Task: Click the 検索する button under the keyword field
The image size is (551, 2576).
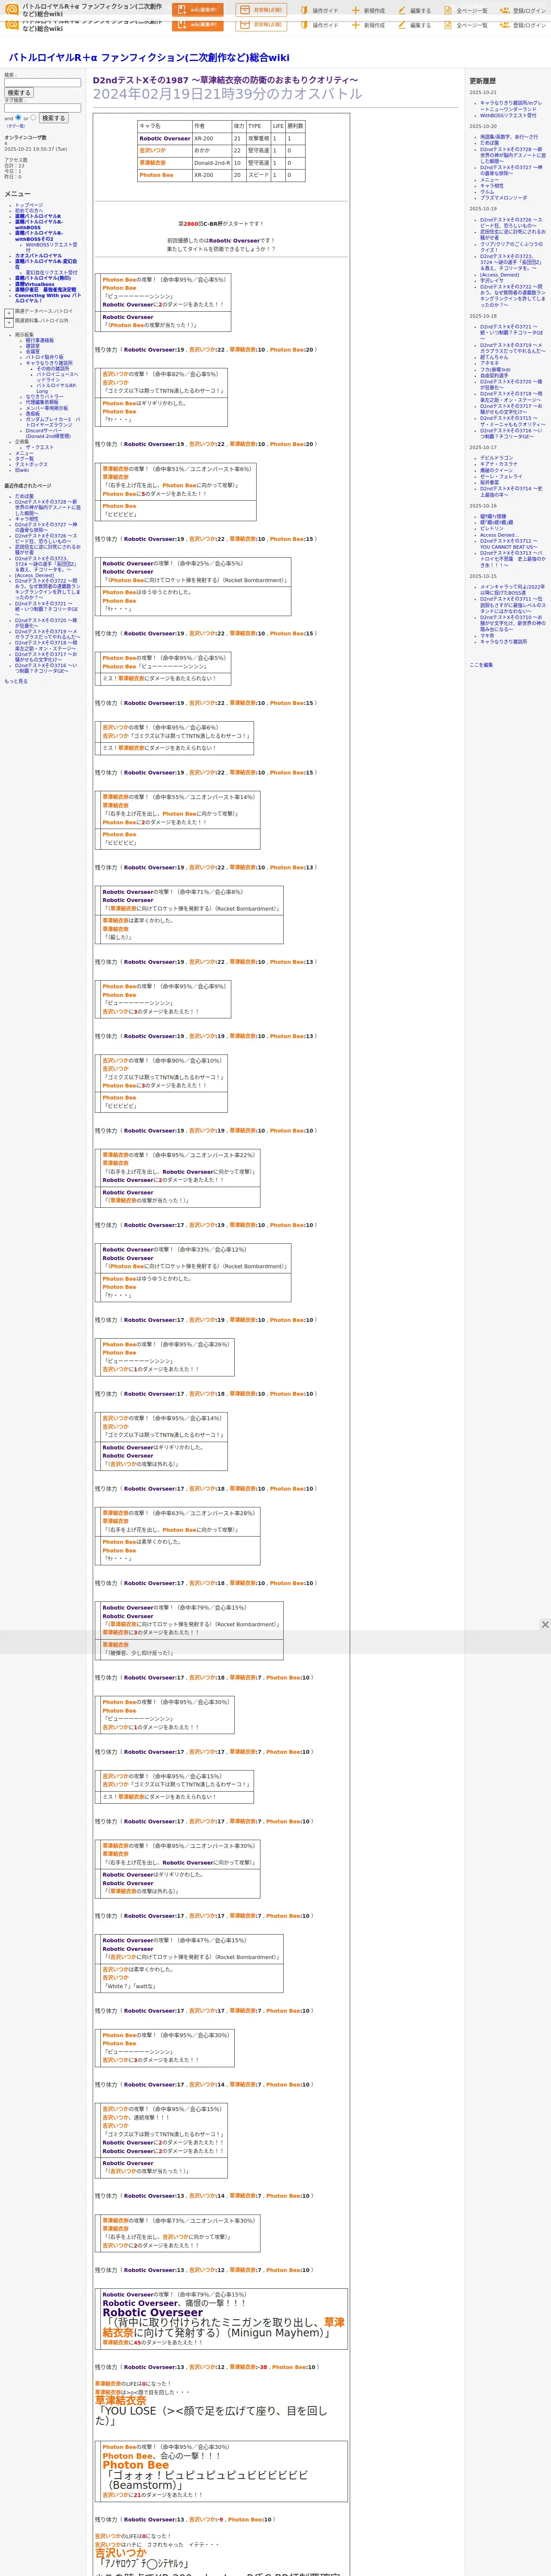Action: (18, 93)
